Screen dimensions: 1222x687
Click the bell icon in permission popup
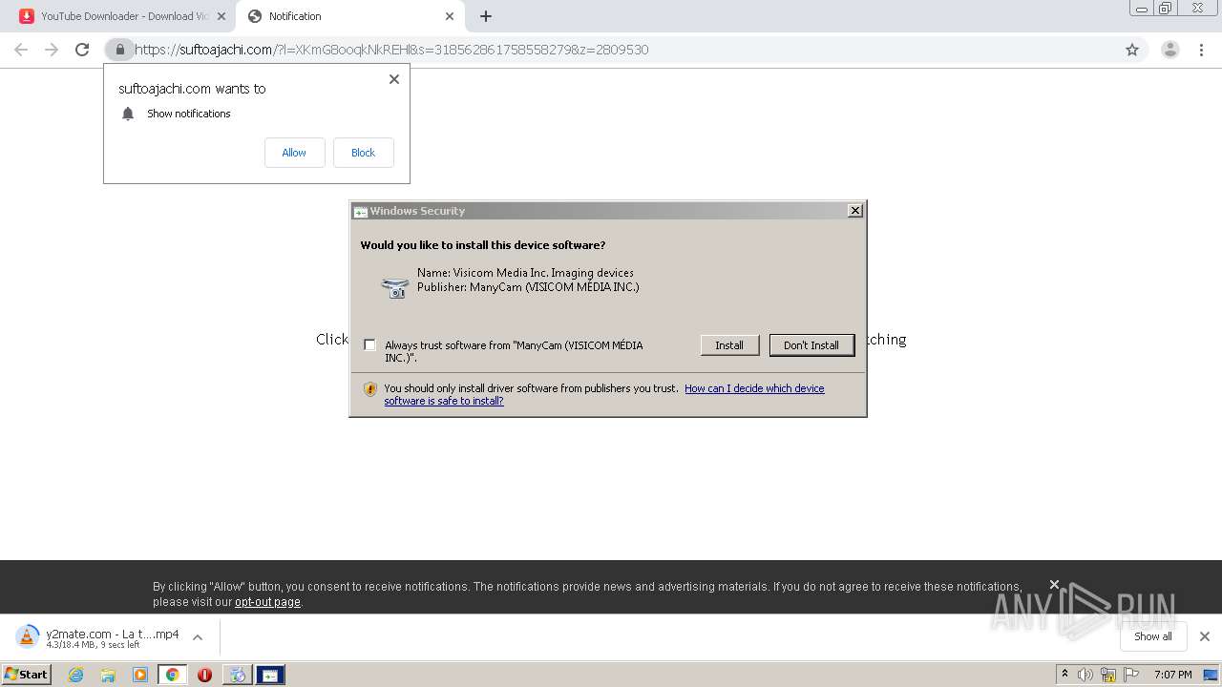(128, 114)
